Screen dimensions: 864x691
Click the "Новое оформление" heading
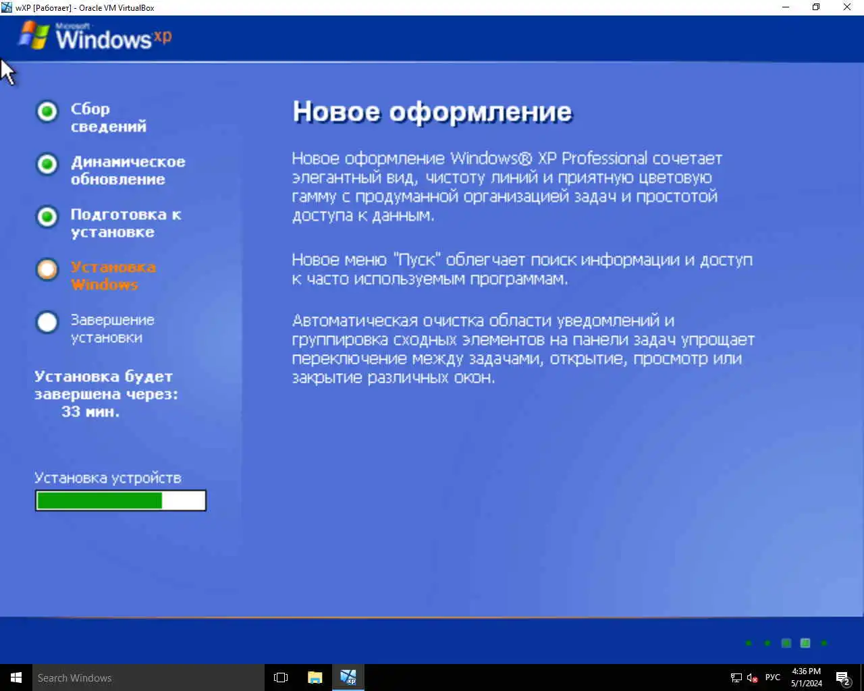[432, 112]
